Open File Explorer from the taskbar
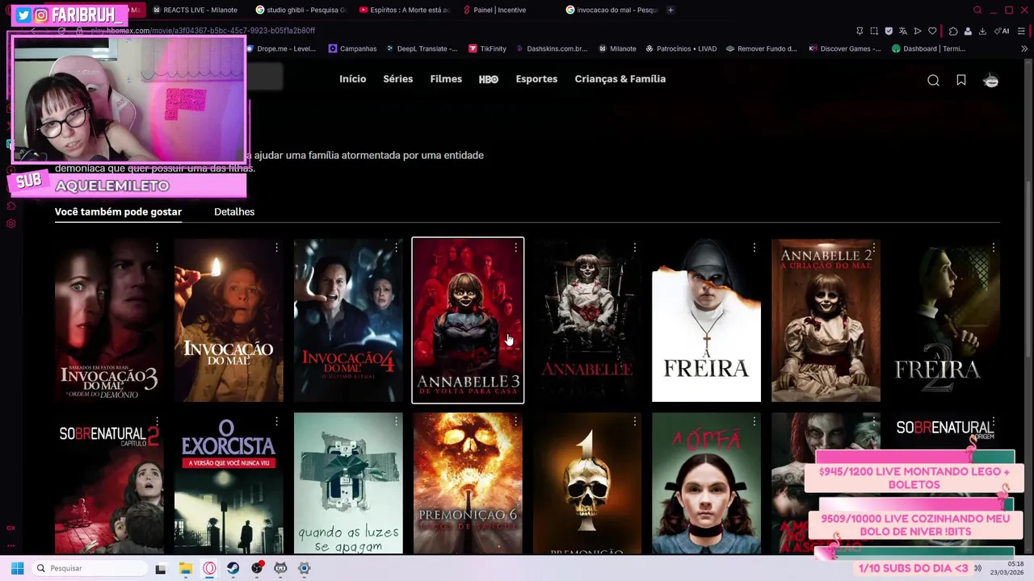The height and width of the screenshot is (581, 1034). (185, 568)
